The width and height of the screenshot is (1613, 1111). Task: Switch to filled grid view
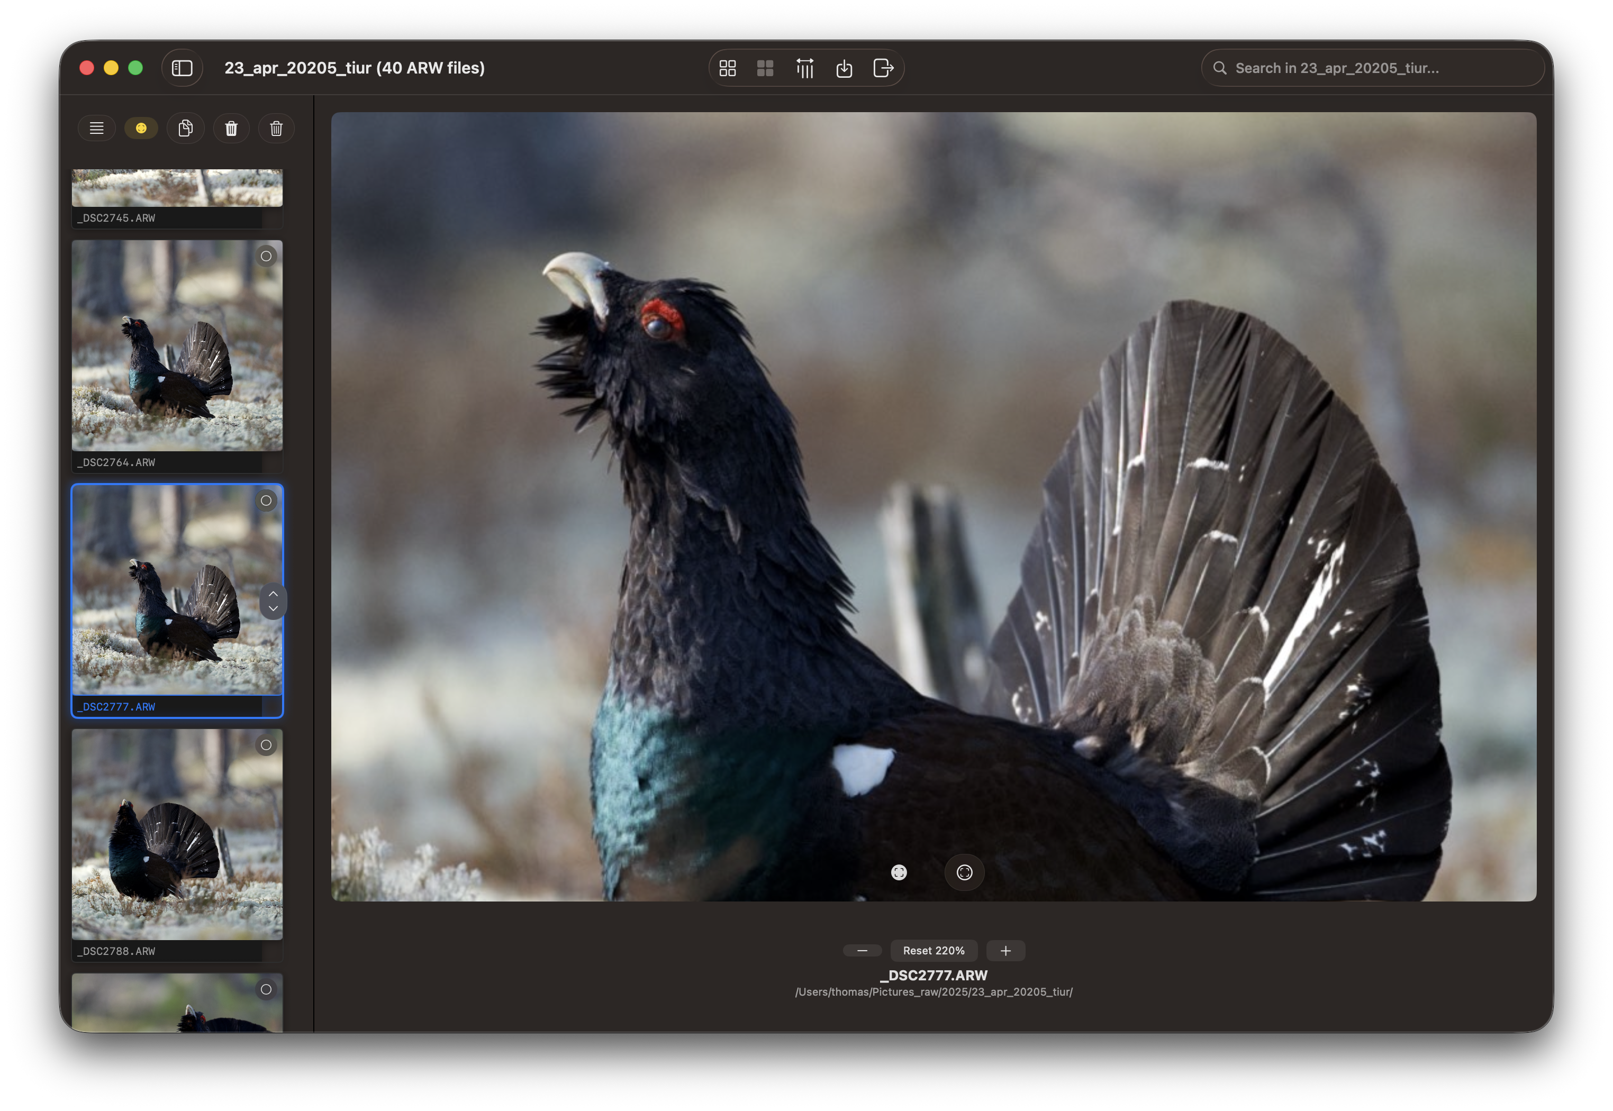pos(765,68)
